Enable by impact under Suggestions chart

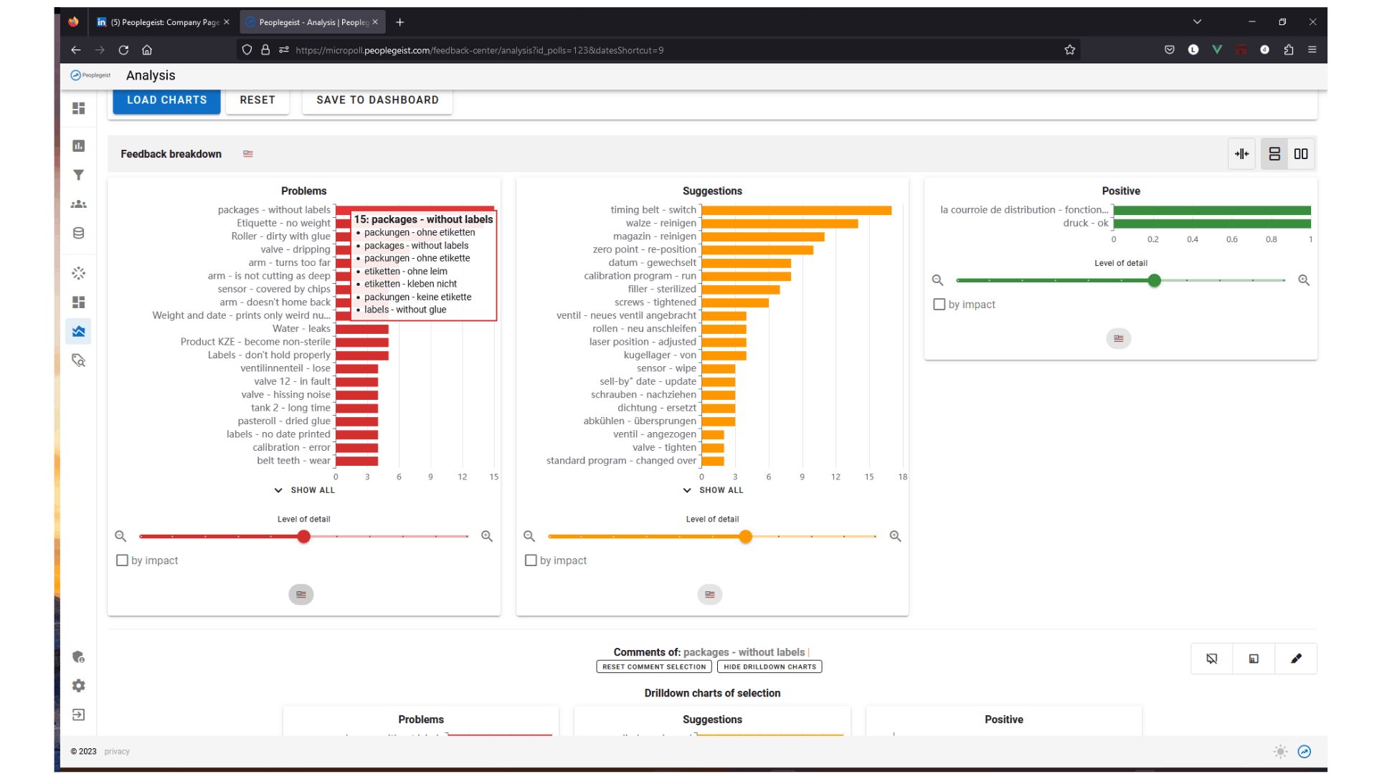click(x=531, y=560)
